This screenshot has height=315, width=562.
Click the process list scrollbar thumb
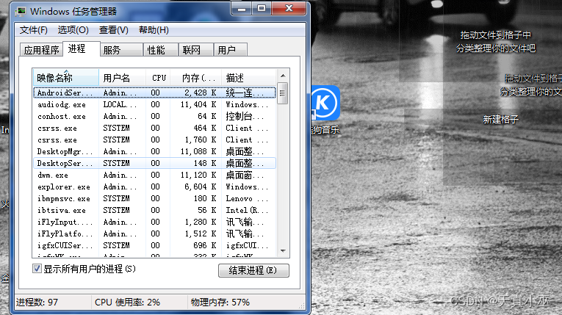point(283,93)
